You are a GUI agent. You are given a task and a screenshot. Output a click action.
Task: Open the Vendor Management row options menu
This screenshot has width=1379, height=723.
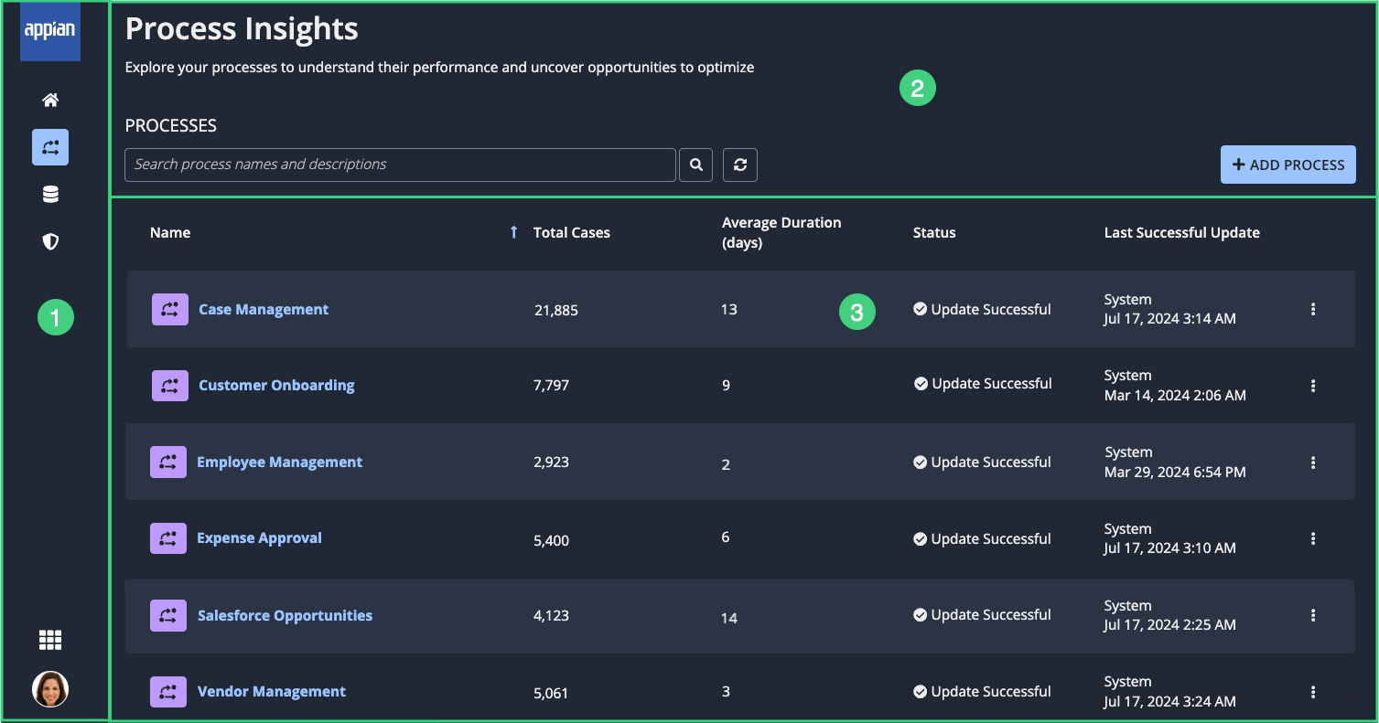click(1313, 692)
